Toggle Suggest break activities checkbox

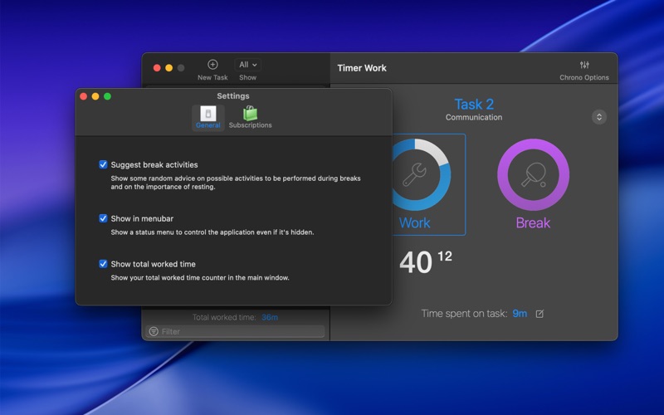click(103, 164)
